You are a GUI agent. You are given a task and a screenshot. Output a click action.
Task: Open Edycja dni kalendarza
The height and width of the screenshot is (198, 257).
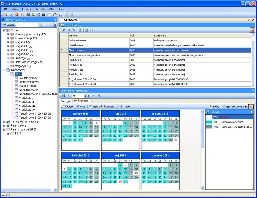pos(102,107)
